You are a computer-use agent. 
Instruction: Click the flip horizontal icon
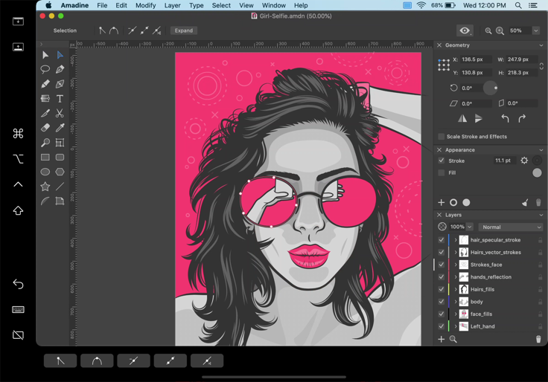click(462, 119)
